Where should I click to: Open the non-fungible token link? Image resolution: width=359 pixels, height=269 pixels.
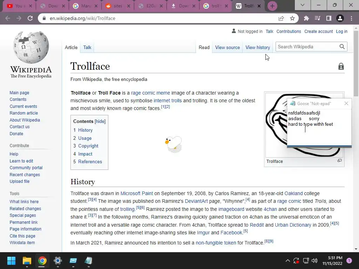pos(216,243)
